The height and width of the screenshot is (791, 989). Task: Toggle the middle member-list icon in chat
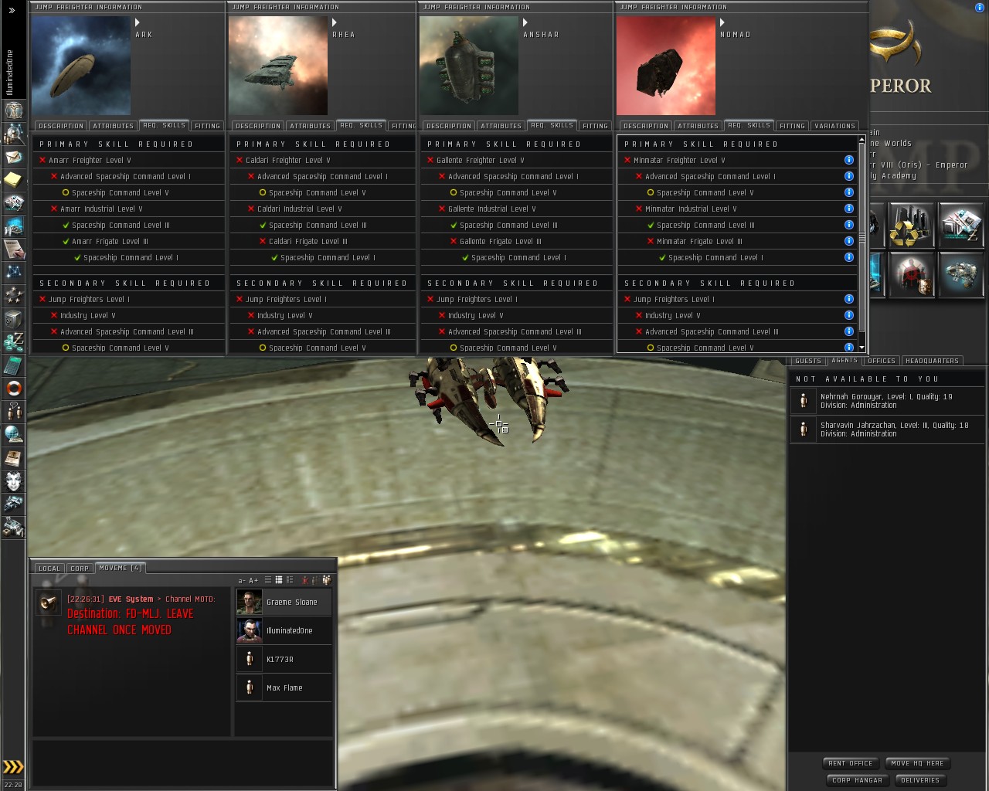[x=315, y=580]
